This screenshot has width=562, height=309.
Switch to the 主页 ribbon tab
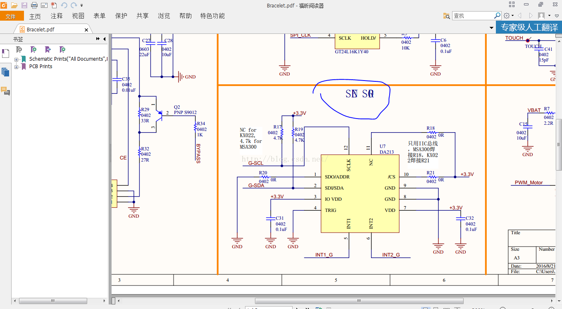pyautogui.click(x=35, y=16)
